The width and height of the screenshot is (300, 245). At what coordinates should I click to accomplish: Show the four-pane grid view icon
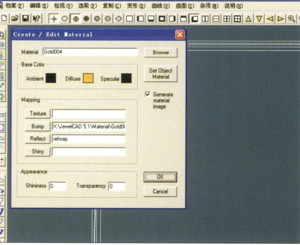(x=227, y=19)
